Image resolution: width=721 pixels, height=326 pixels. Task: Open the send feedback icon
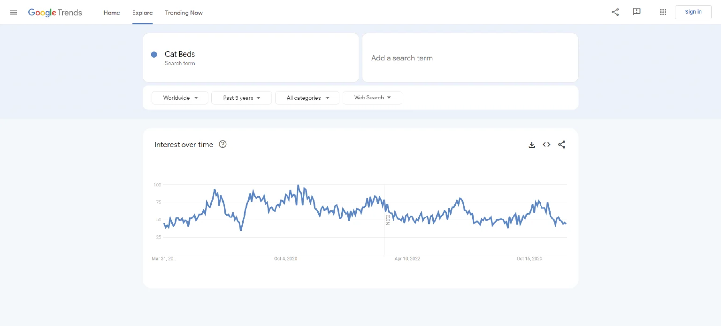pos(637,12)
